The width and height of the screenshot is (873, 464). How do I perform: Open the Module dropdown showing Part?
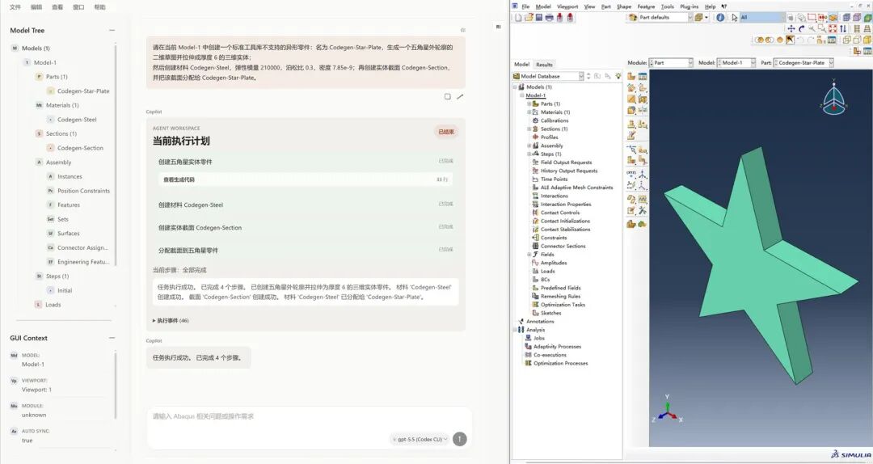671,62
